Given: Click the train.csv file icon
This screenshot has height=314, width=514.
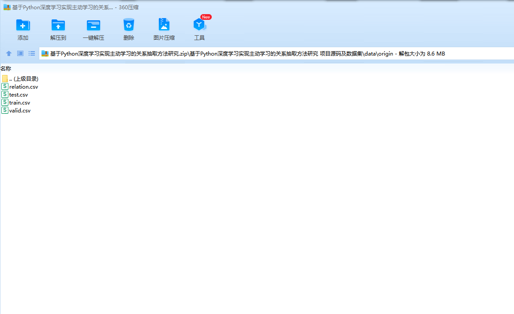Looking at the screenshot, I should tap(4, 102).
